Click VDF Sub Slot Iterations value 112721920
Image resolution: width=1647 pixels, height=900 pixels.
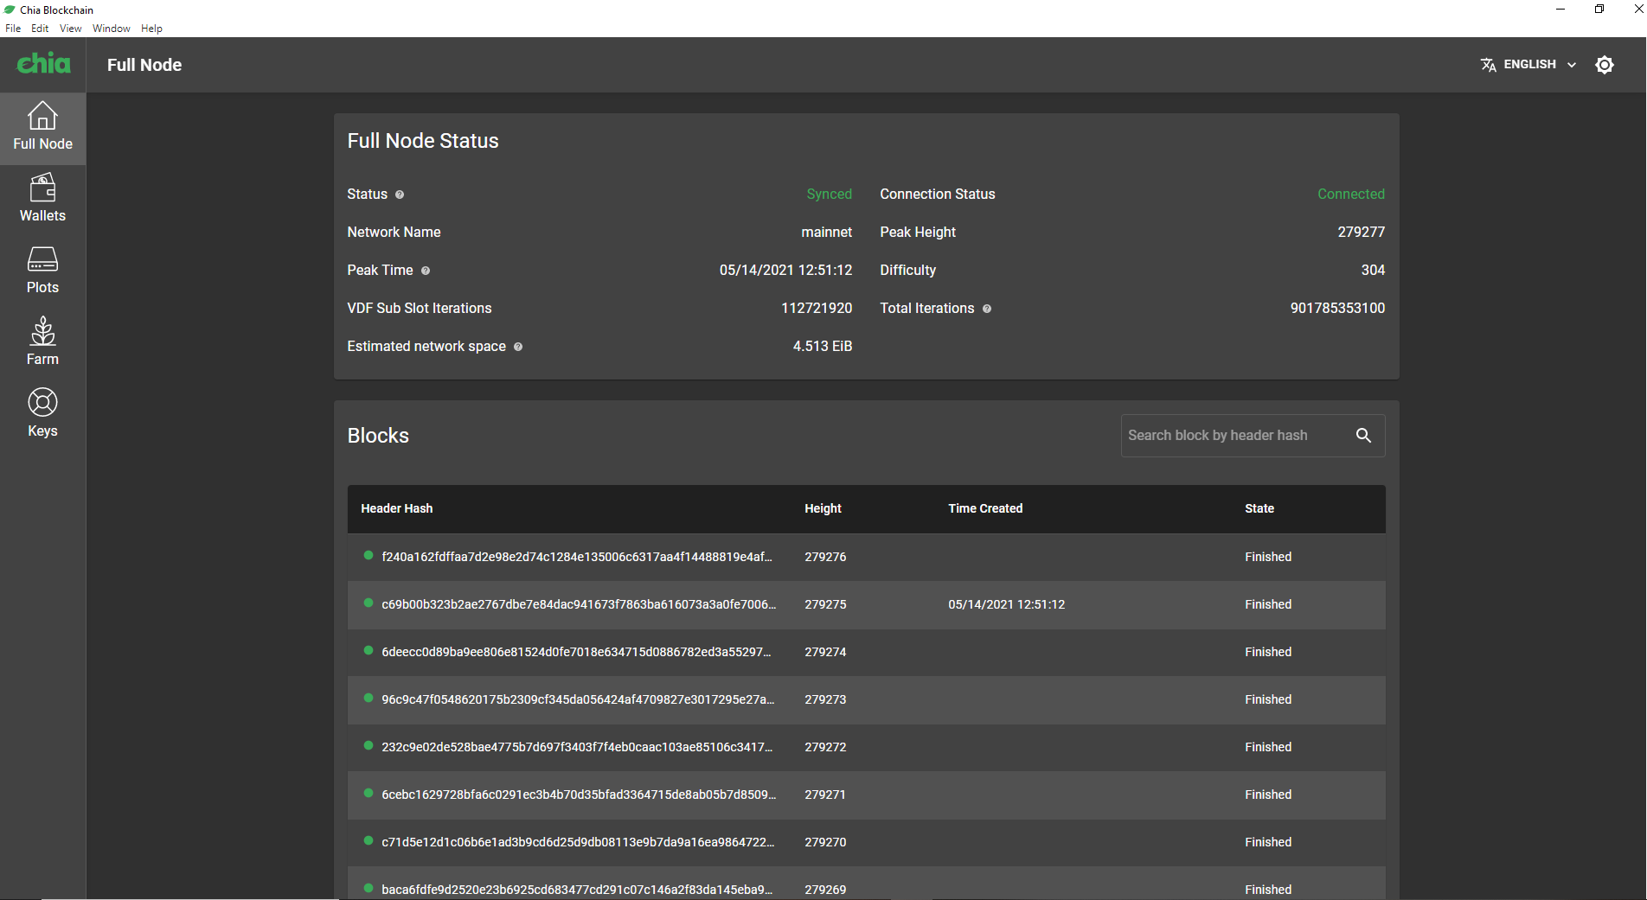point(817,309)
